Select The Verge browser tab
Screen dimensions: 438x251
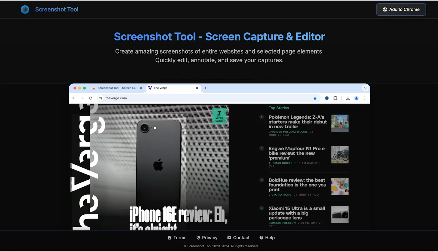[173, 88]
